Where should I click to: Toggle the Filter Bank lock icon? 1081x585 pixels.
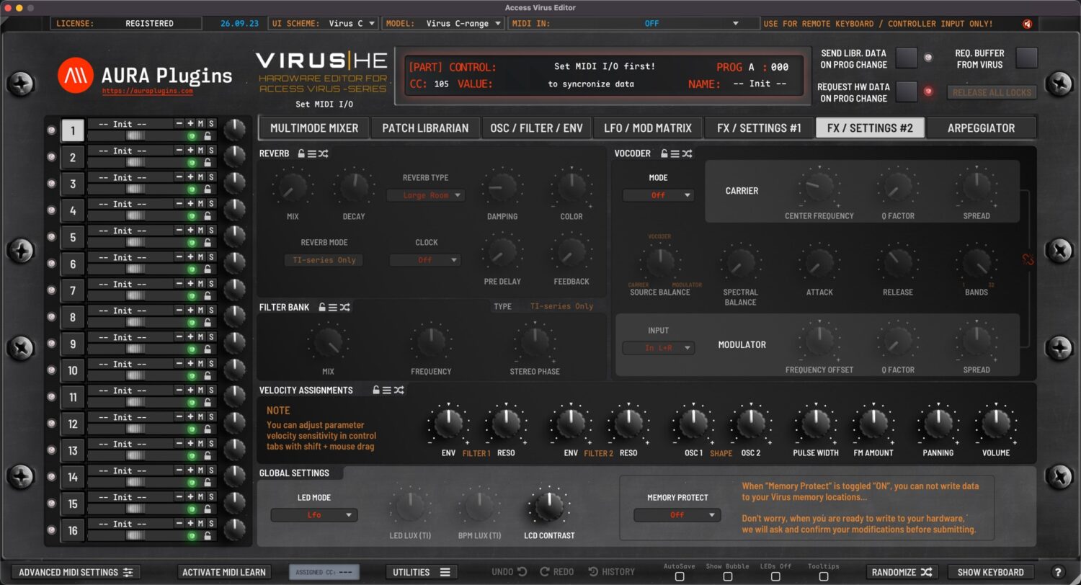(322, 307)
